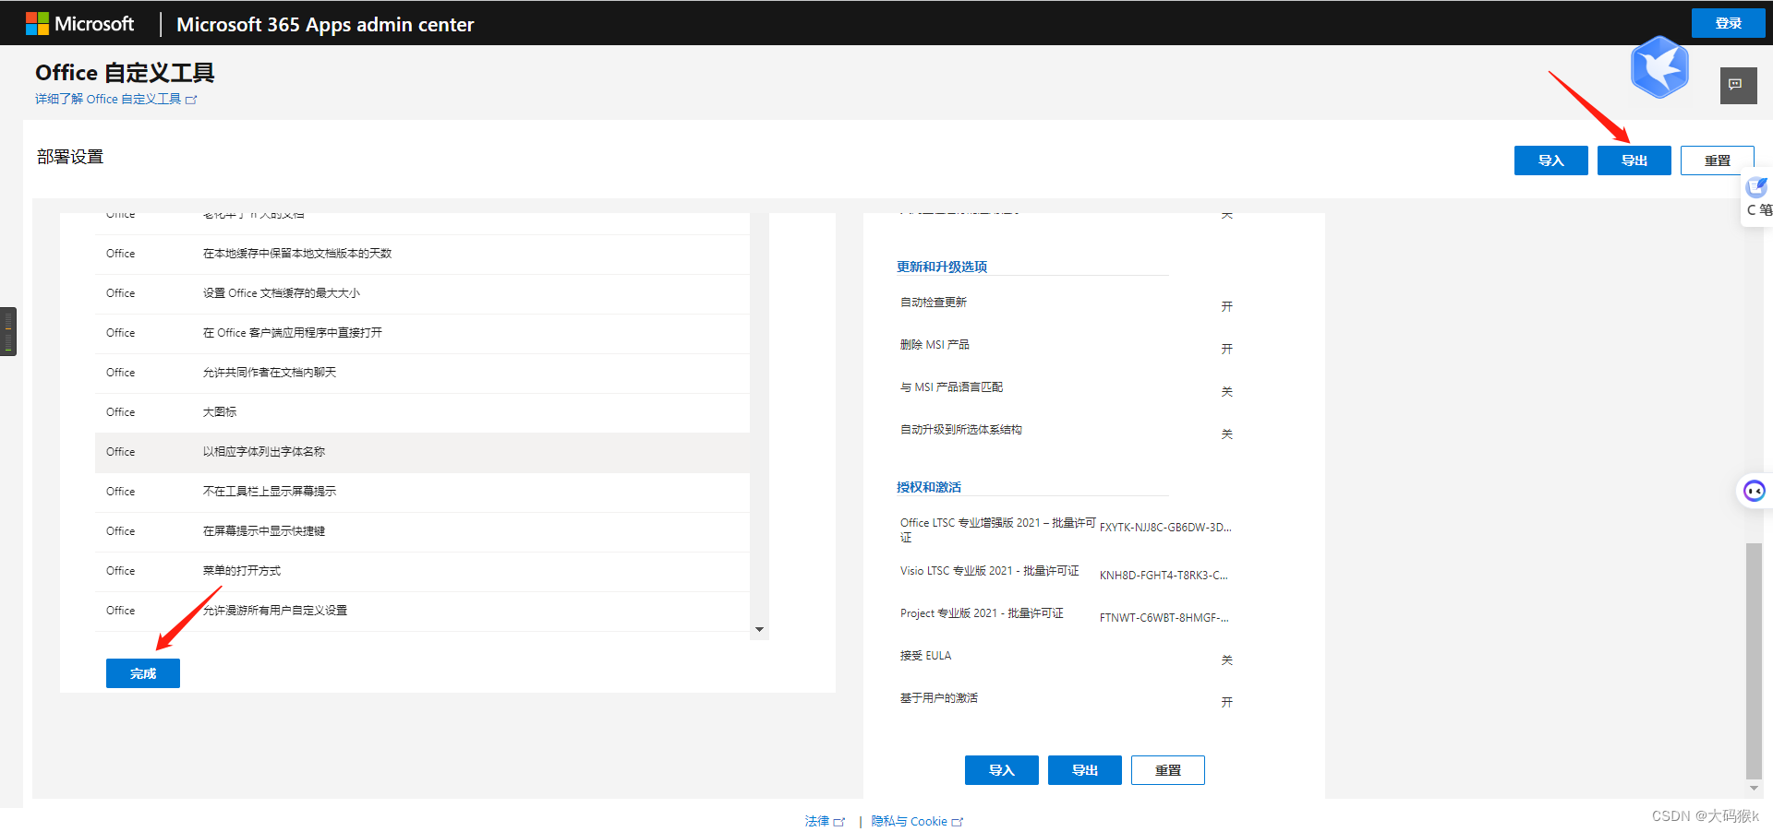
Task: Click top 导入 button in 部署设置
Action: click(1550, 160)
